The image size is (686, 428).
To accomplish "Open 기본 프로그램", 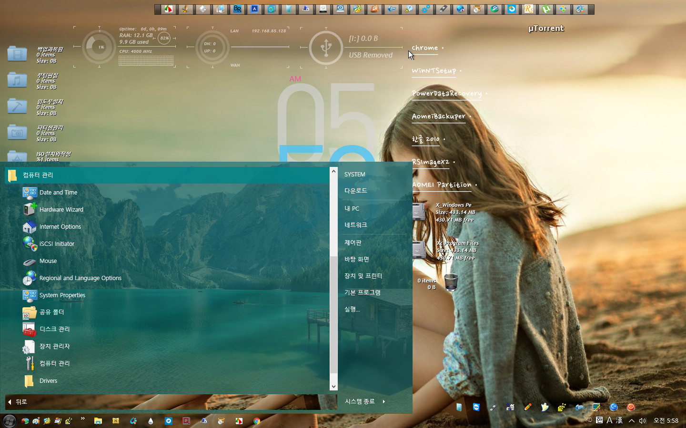I will point(363,292).
